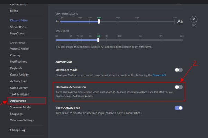Click the Chat Font Scaling slider handle

pos(99,21)
